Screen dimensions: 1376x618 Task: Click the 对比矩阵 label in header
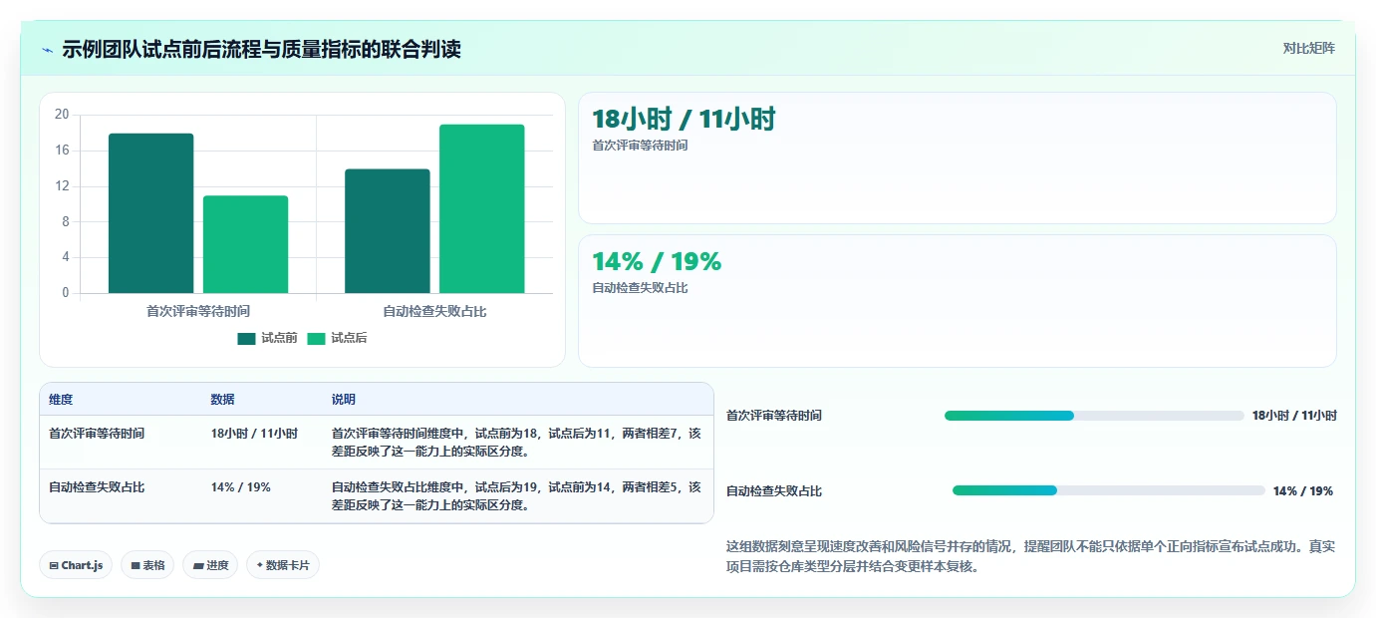point(1308,48)
